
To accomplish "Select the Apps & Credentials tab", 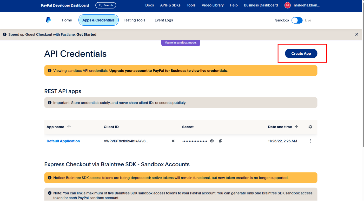I will pos(98,20).
